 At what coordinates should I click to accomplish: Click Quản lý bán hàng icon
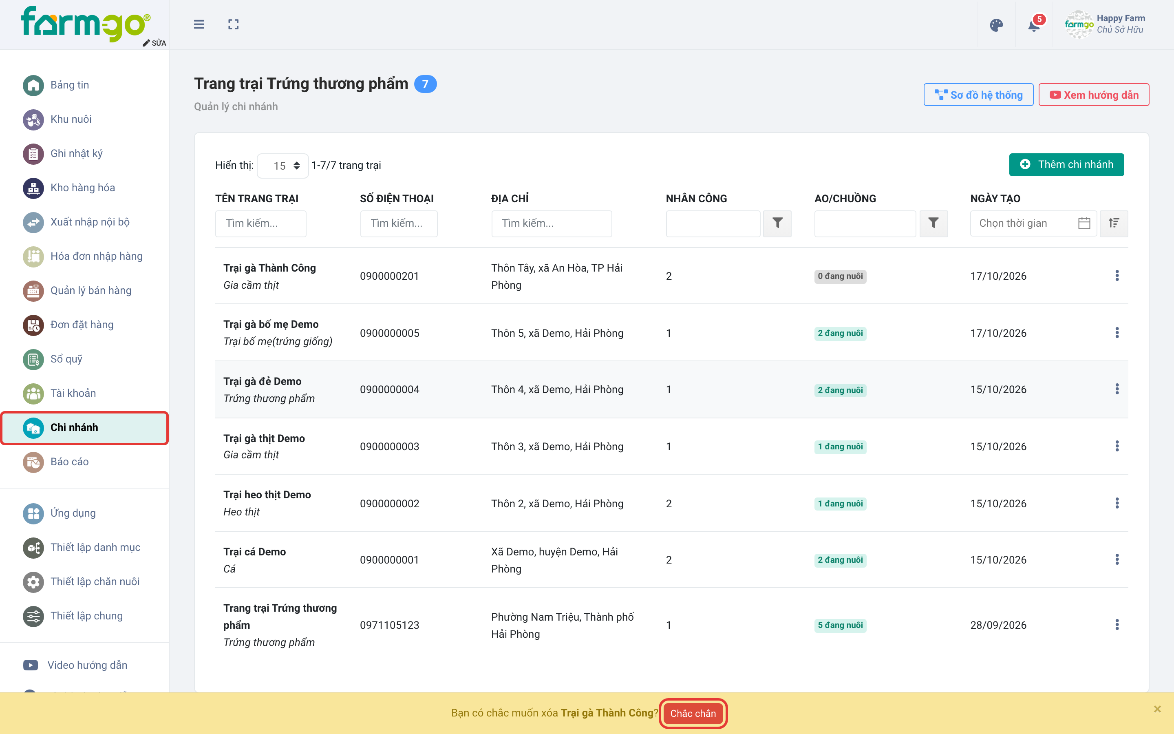click(33, 291)
